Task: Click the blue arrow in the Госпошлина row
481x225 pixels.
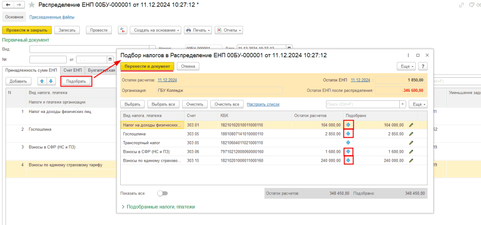Action: (349, 134)
